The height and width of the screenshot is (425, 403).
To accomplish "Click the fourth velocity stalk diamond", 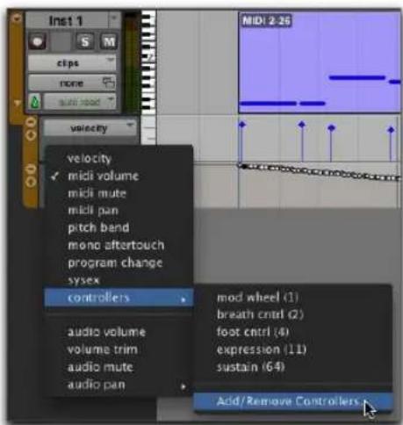I will (391, 130).
